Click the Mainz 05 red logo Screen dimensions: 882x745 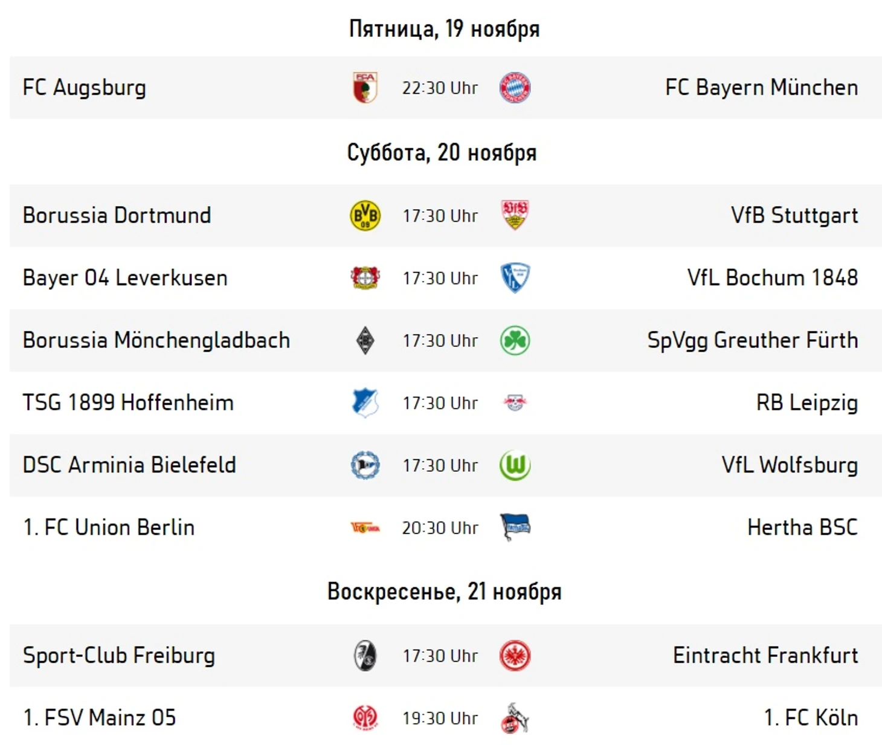[x=365, y=718]
